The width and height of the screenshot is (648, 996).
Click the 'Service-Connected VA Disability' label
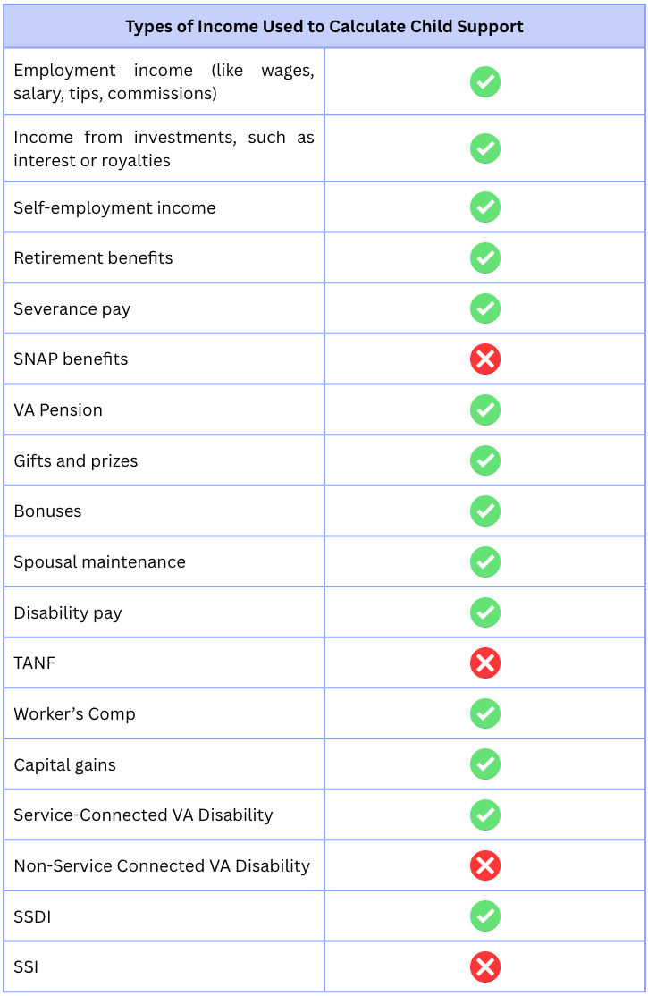143,815
